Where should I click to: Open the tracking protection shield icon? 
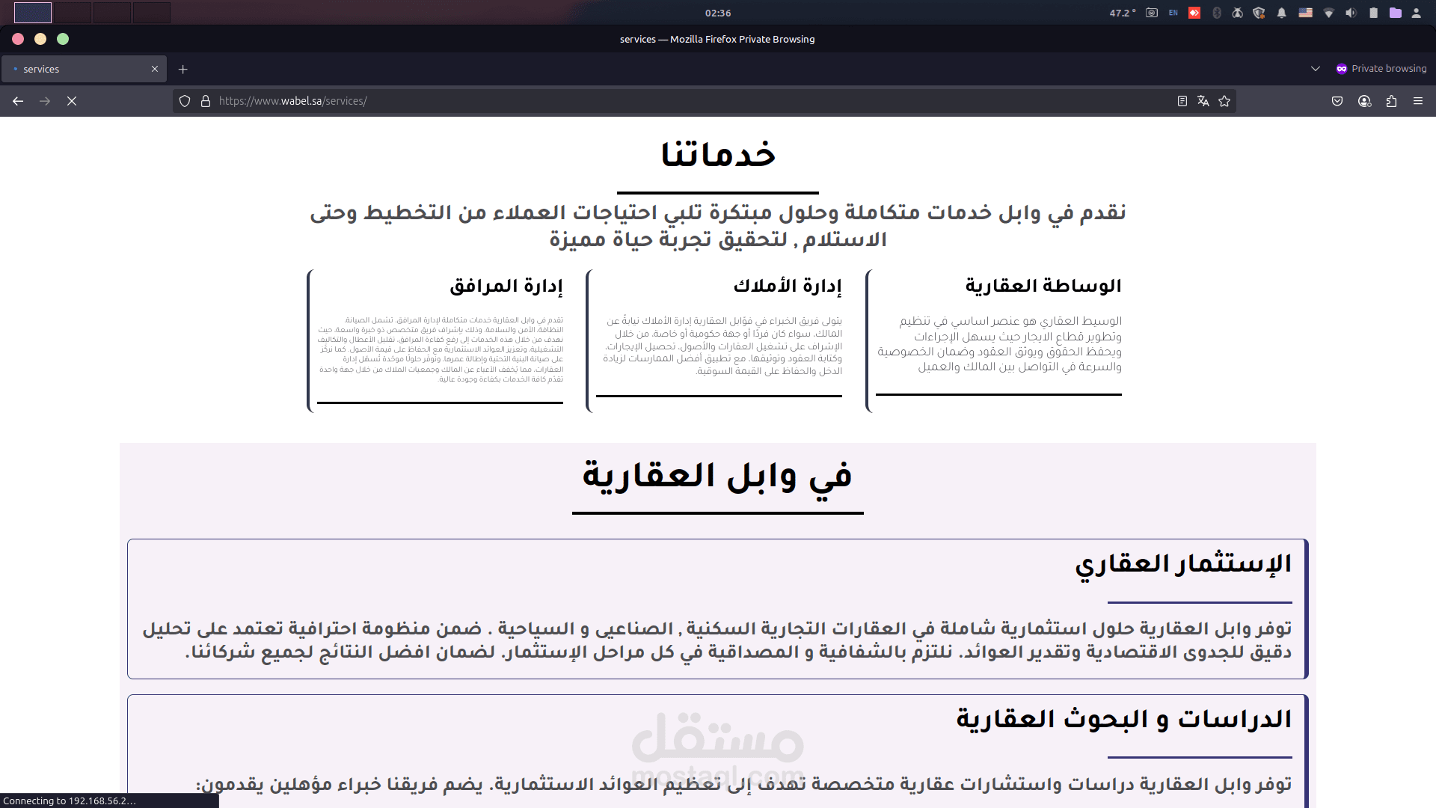(185, 101)
